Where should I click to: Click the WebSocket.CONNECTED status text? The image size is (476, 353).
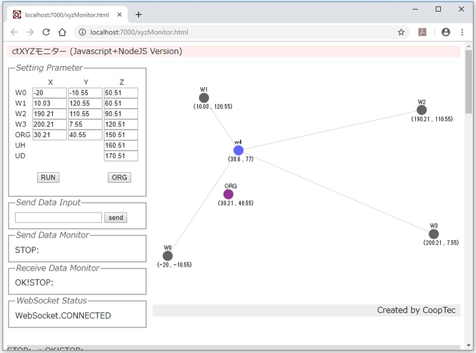[x=63, y=315]
